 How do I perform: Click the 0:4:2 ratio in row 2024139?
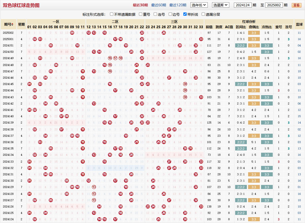(x=241, y=123)
